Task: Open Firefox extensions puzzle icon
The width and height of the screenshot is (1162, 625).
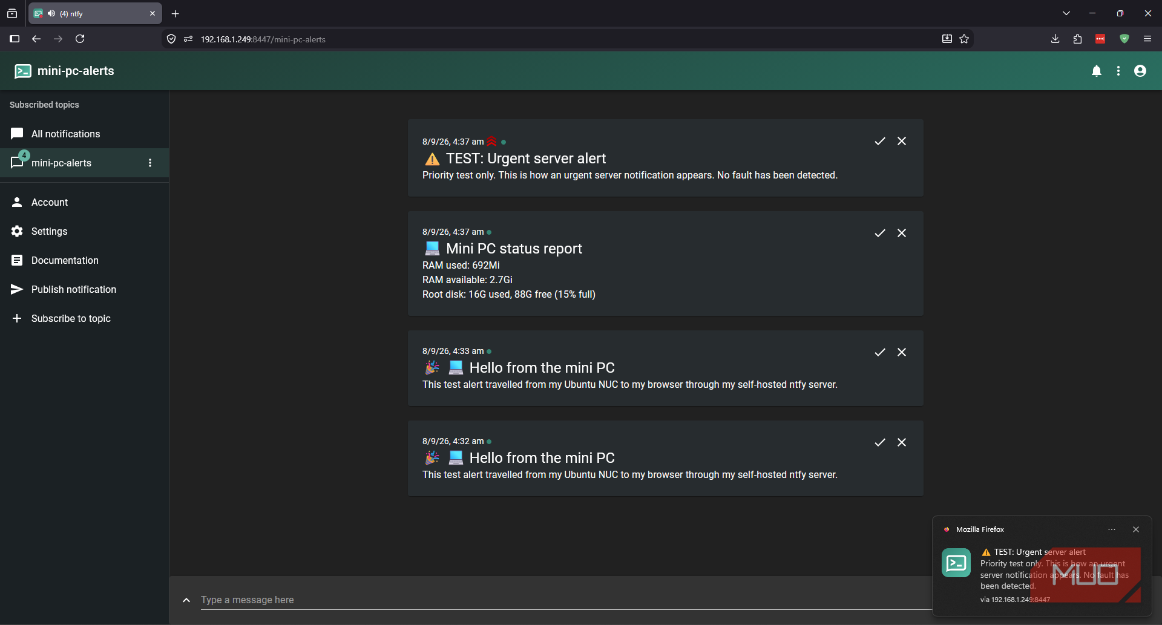Action: [x=1077, y=39]
